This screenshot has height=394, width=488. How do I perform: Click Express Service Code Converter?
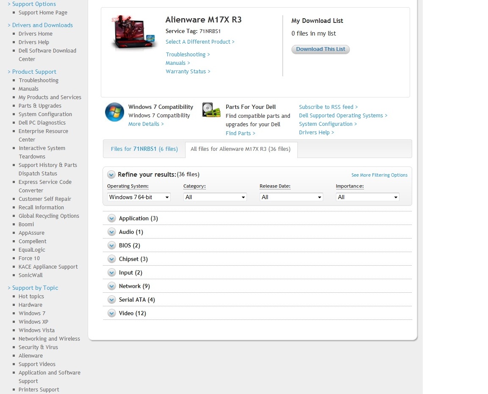point(45,186)
